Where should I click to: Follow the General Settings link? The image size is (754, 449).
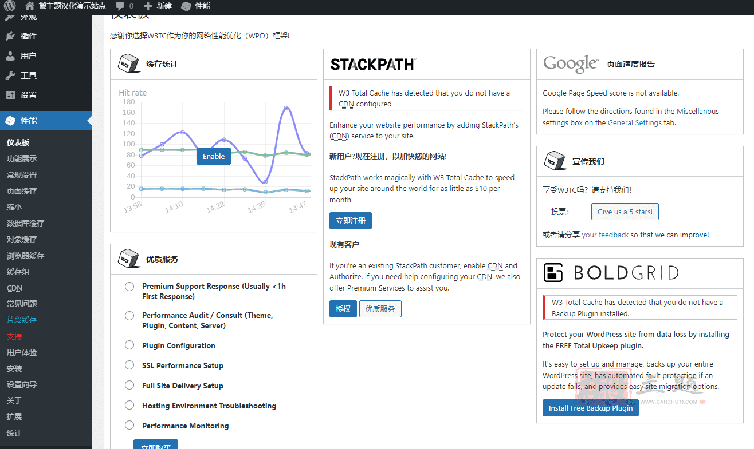(x=635, y=122)
